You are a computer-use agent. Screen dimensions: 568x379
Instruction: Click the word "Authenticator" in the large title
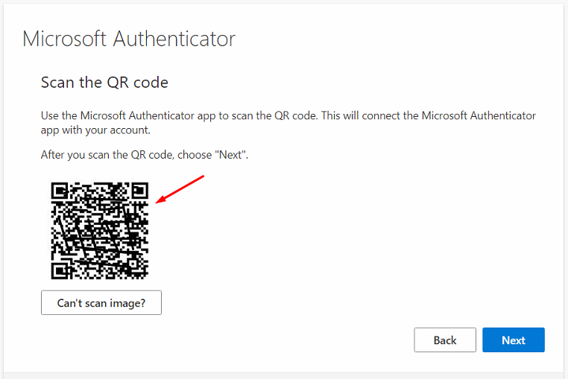tap(174, 39)
